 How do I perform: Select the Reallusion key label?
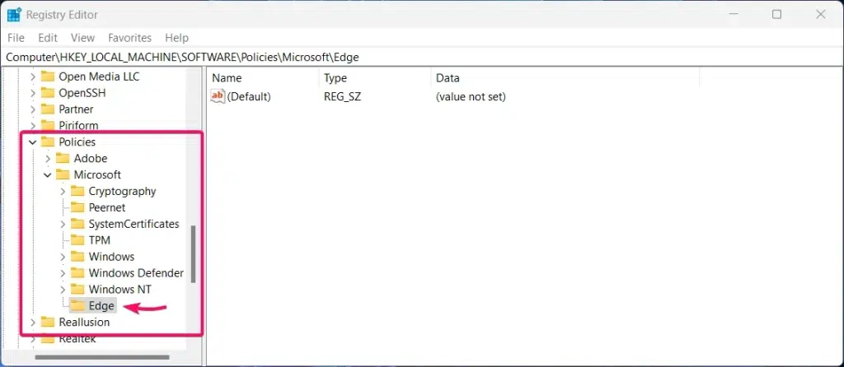tap(85, 322)
